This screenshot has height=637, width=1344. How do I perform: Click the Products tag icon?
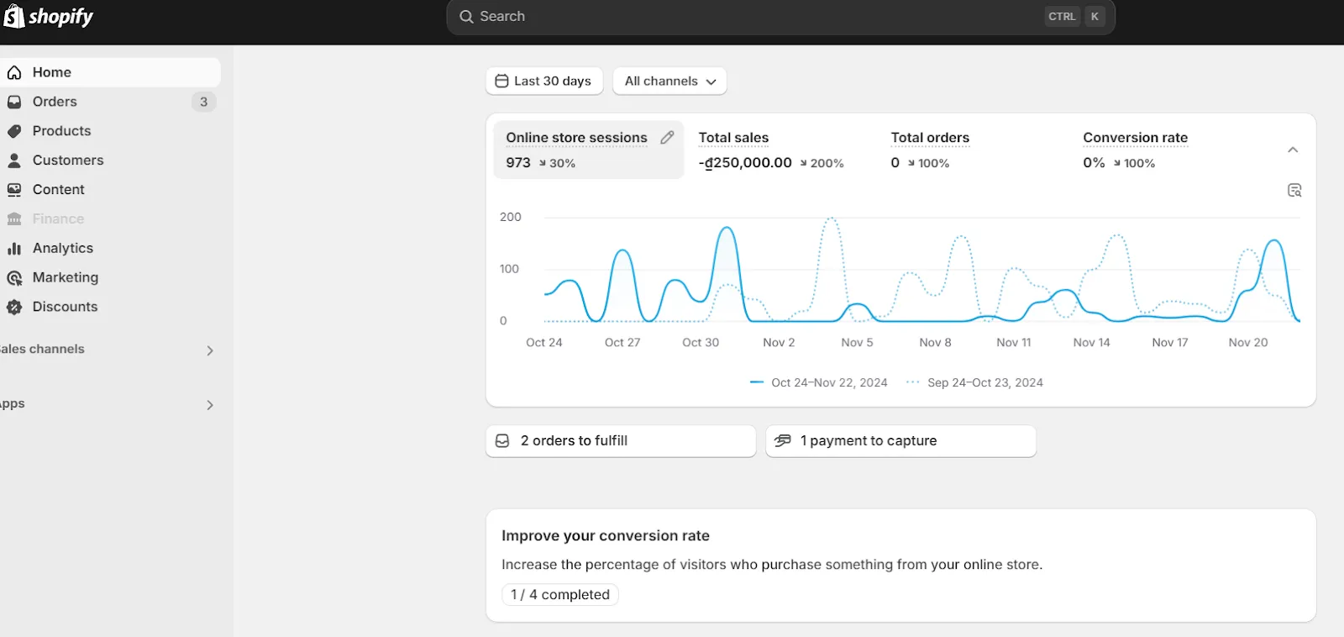coord(14,131)
